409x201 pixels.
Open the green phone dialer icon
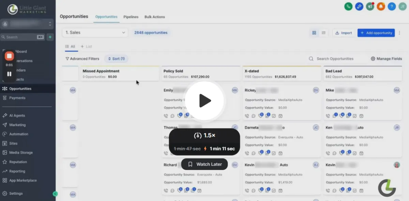point(348,6)
